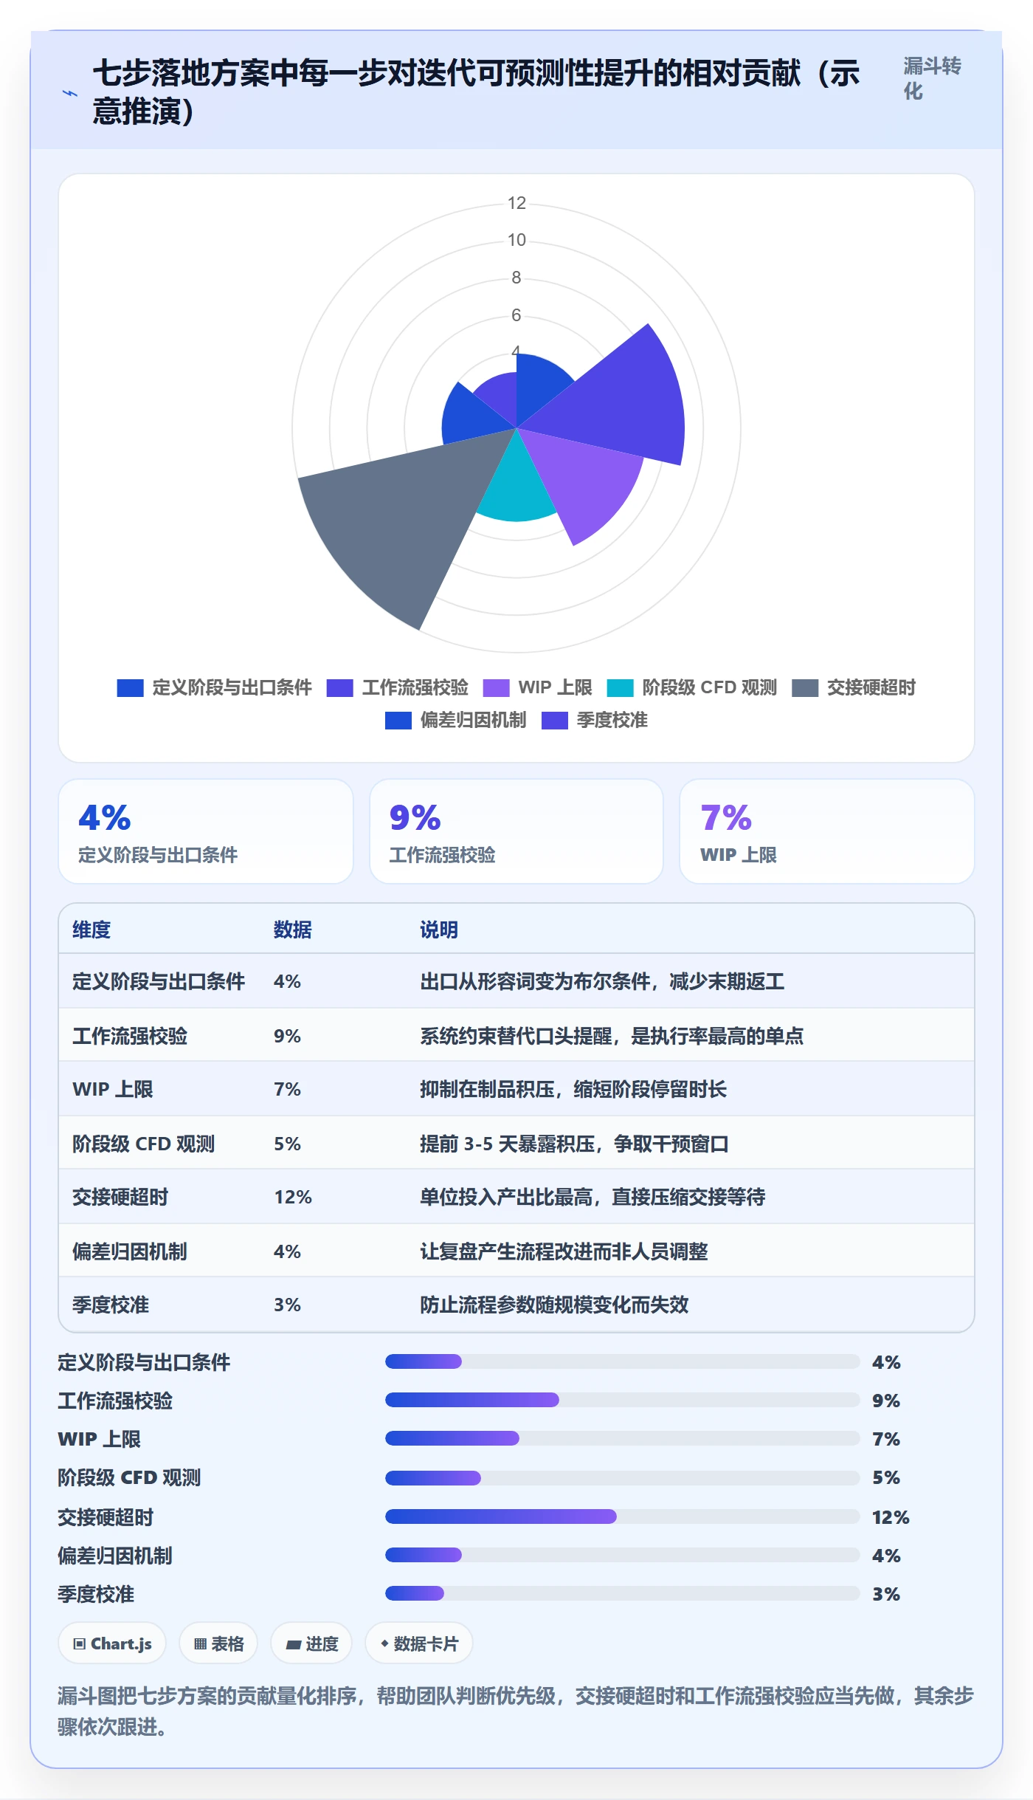Click the WIP 上限 progress bar

(623, 1438)
